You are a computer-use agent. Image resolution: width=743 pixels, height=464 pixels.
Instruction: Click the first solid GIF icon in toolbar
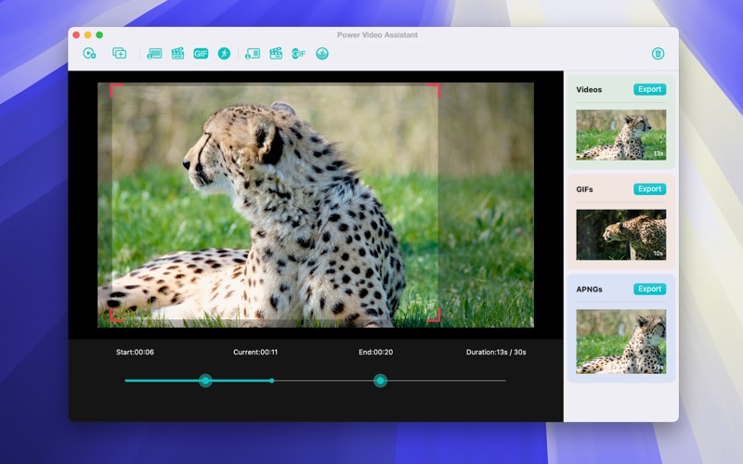(x=201, y=54)
